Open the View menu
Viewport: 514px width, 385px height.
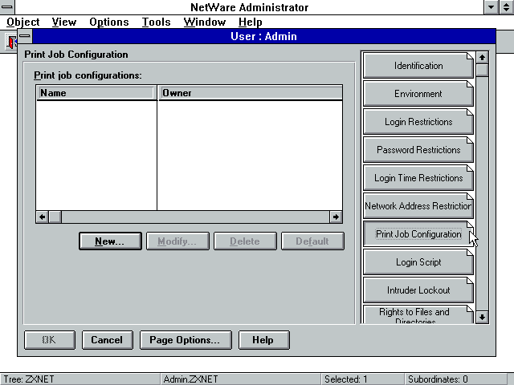(64, 22)
